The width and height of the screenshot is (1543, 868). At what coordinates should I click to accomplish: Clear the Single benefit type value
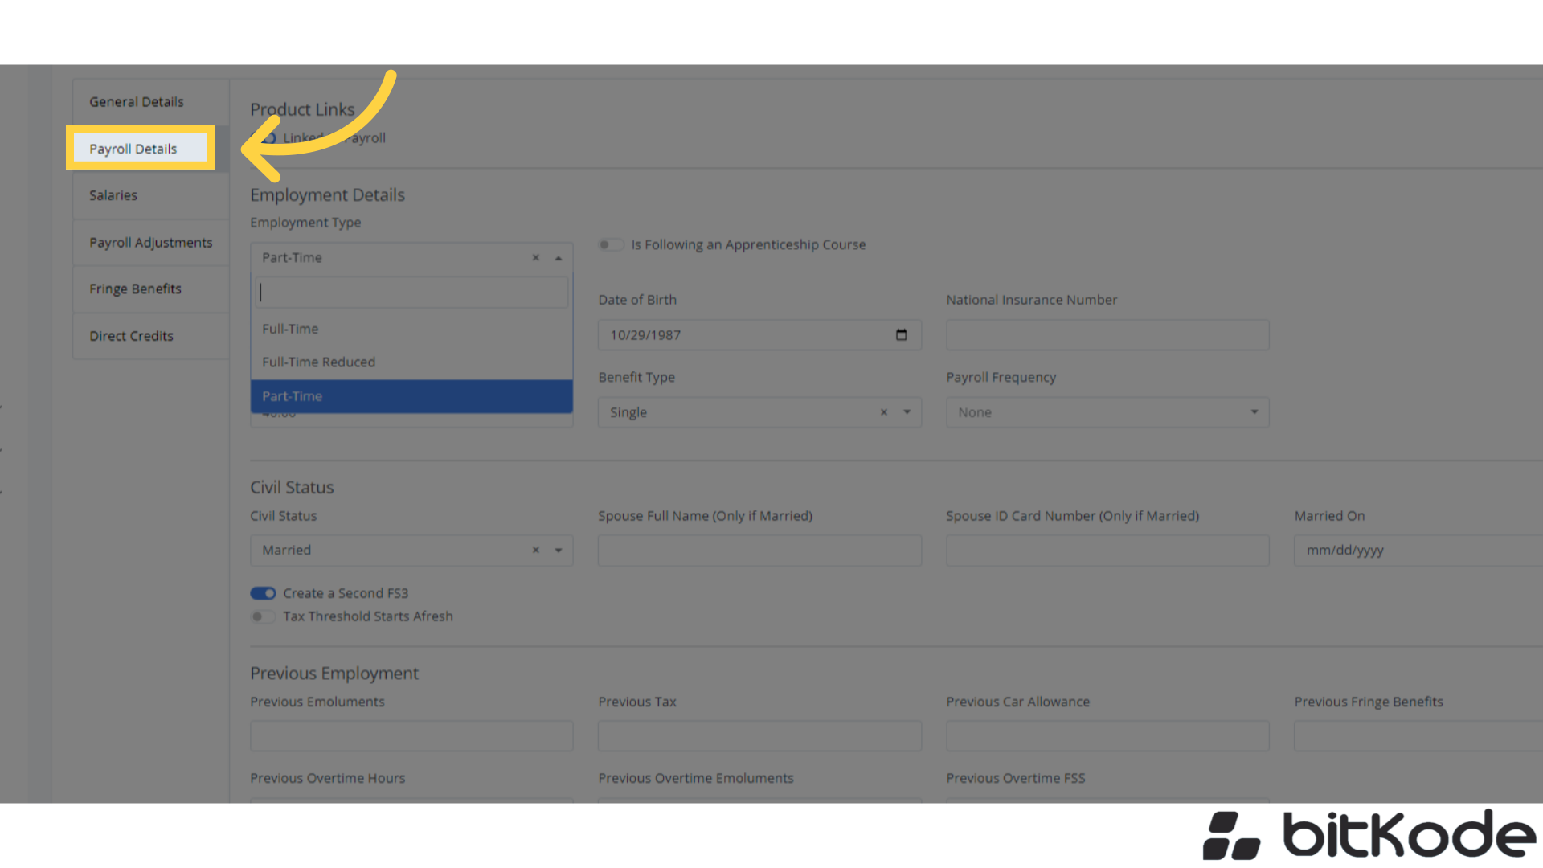(x=883, y=412)
